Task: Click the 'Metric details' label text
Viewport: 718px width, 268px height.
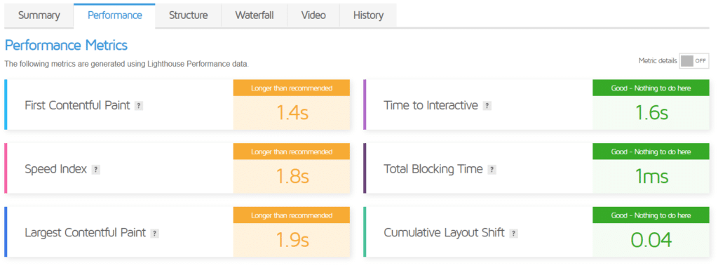Action: coord(658,61)
